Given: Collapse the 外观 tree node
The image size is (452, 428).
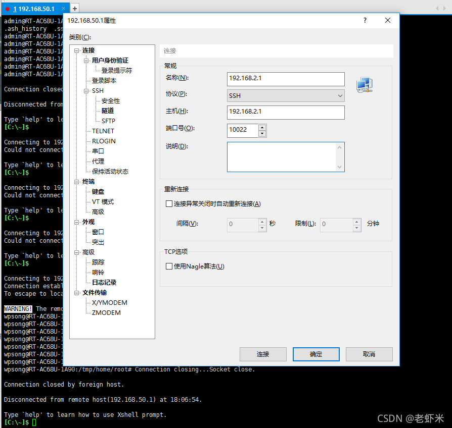Looking at the screenshot, I should (x=77, y=222).
